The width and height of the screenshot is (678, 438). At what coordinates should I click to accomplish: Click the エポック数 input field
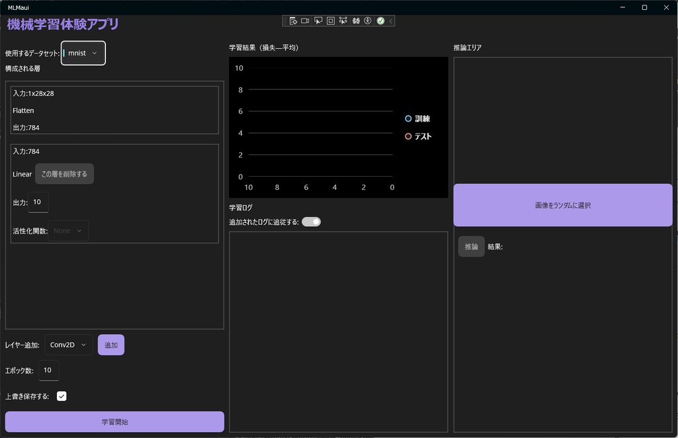tap(48, 371)
